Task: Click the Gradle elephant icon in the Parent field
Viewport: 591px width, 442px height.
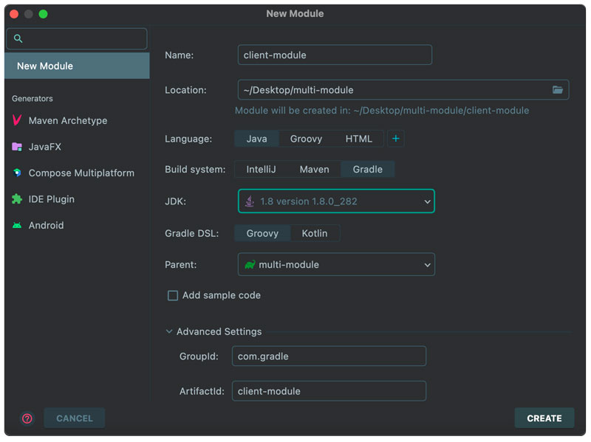Action: [250, 265]
